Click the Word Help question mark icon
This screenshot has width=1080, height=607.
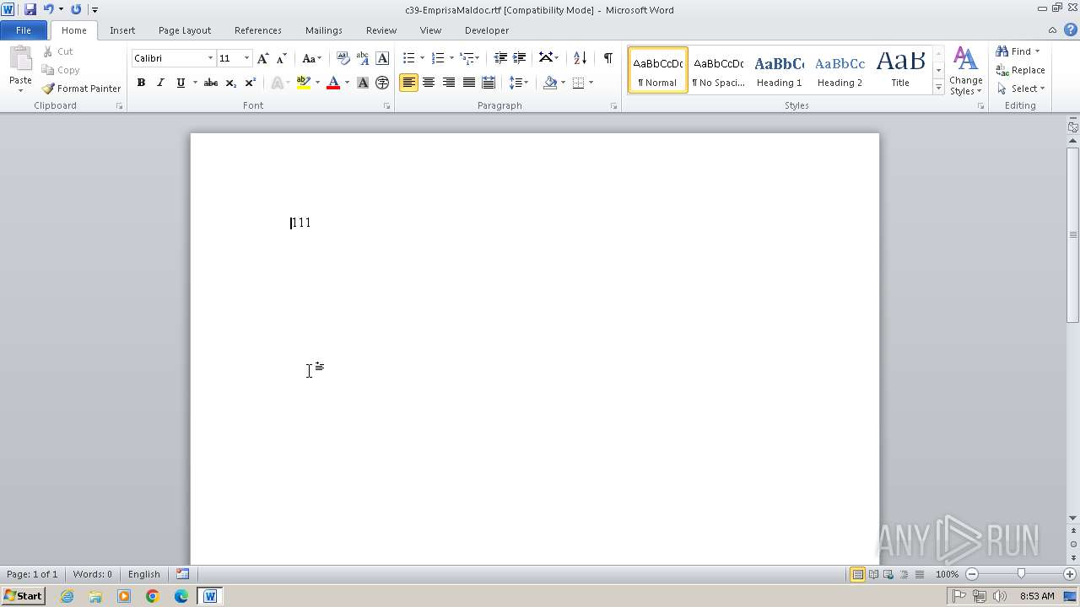click(x=1070, y=30)
